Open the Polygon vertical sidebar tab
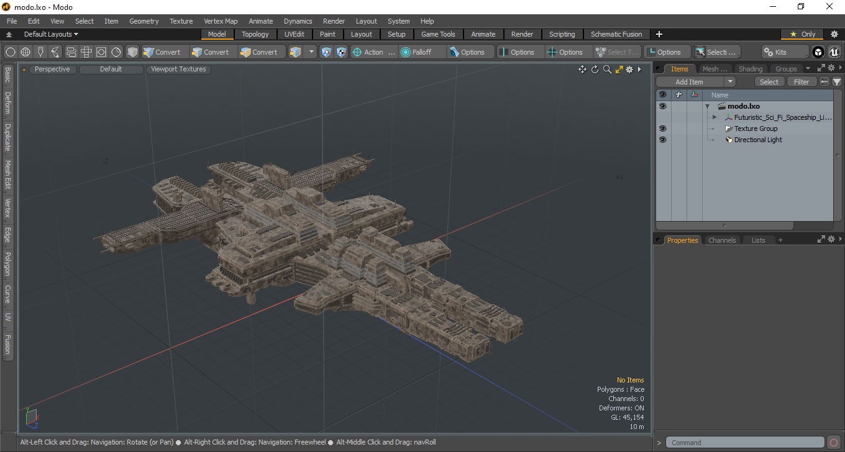 point(7,264)
